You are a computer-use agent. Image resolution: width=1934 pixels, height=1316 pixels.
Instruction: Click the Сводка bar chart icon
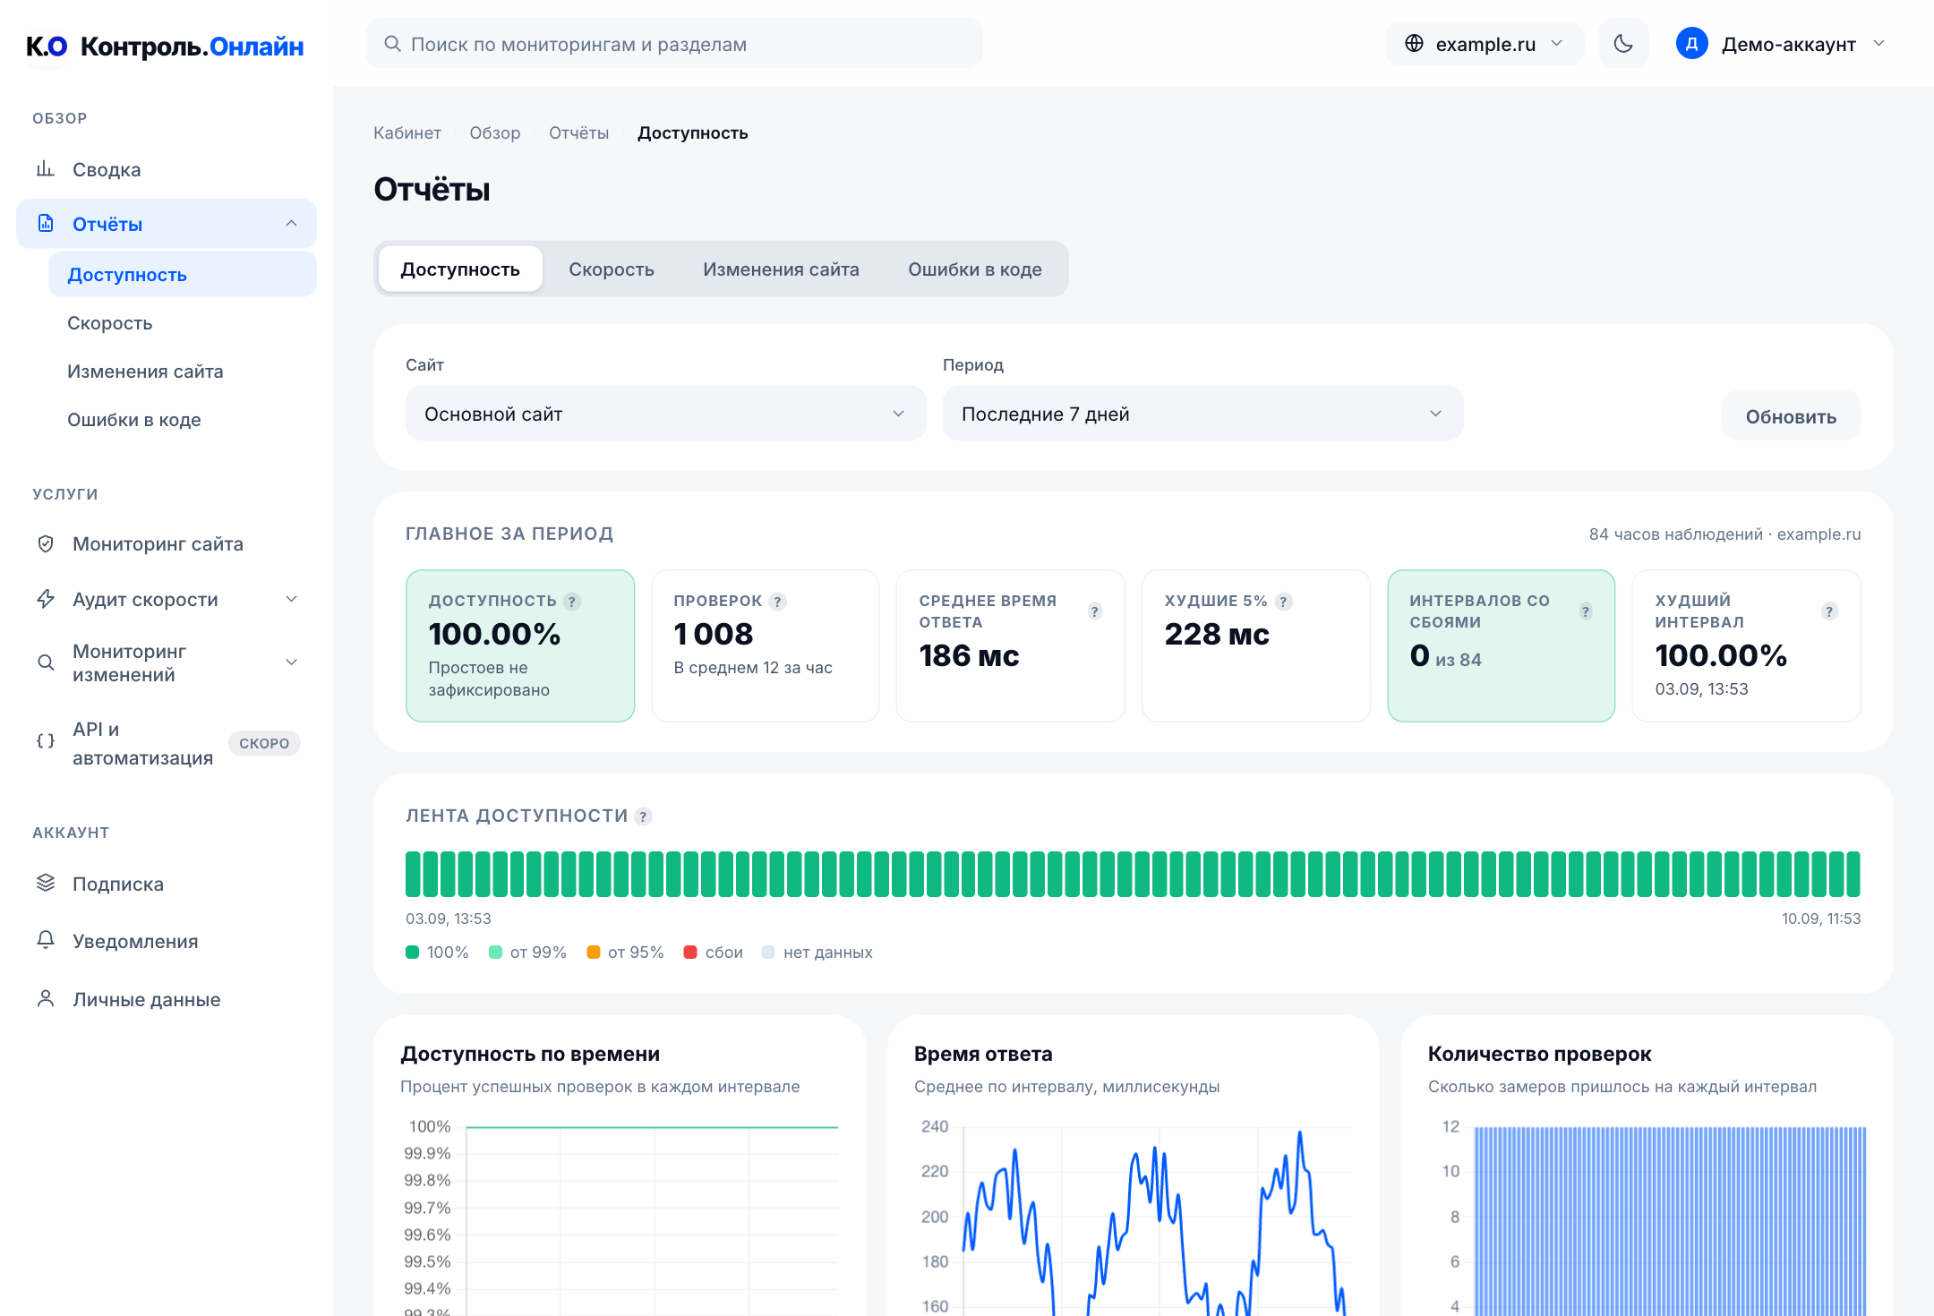point(46,168)
